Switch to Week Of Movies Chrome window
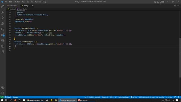 click(35, 100)
